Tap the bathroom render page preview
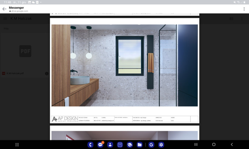The image size is (249, 149). 125,65
